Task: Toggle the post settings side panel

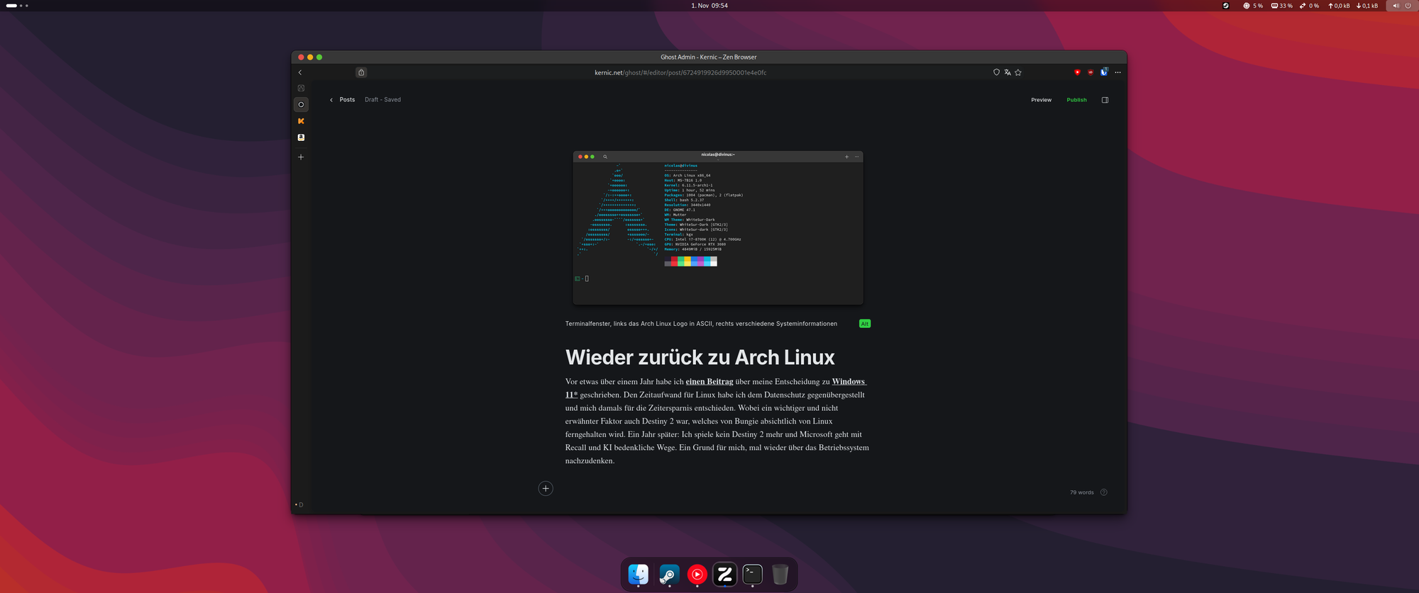Action: 1105,100
